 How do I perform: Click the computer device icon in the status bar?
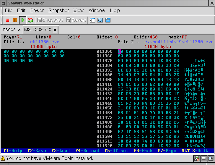(x=211, y=158)
